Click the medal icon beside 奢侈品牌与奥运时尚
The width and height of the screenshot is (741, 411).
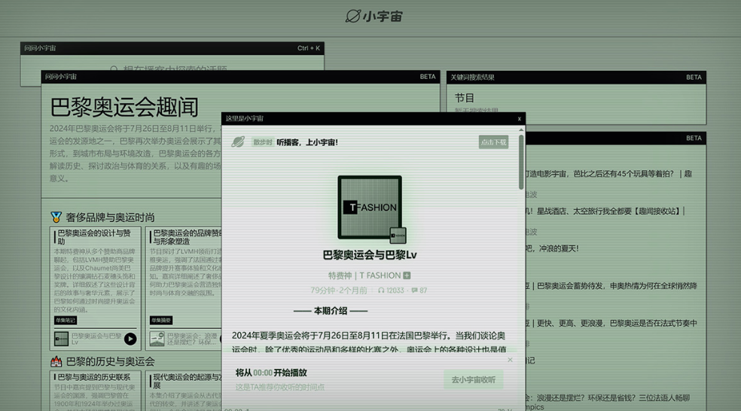point(56,218)
